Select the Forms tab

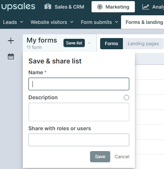click(111, 44)
